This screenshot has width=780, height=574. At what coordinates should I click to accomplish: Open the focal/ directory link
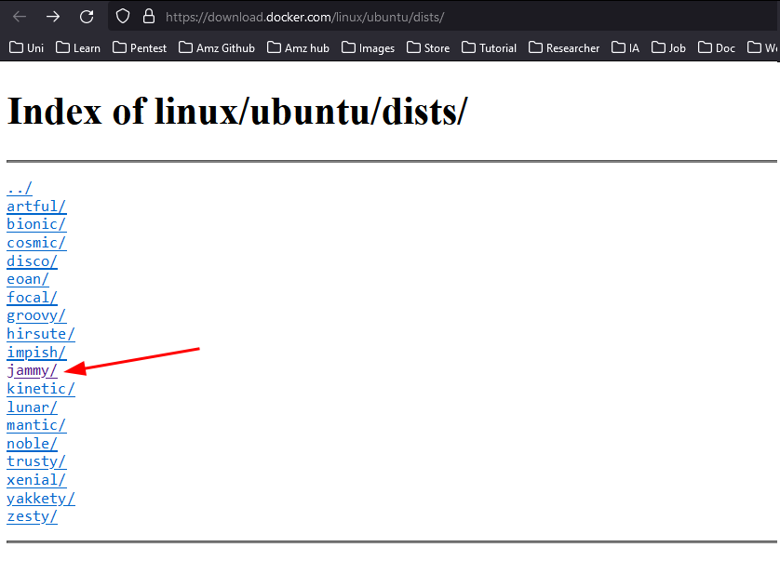pyautogui.click(x=32, y=298)
